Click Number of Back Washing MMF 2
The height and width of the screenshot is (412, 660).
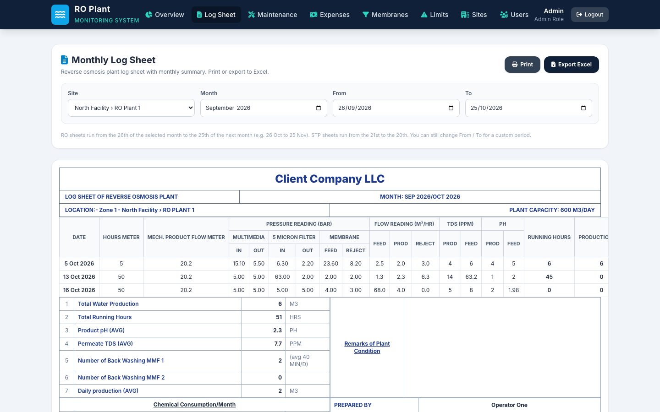pyautogui.click(x=121, y=378)
